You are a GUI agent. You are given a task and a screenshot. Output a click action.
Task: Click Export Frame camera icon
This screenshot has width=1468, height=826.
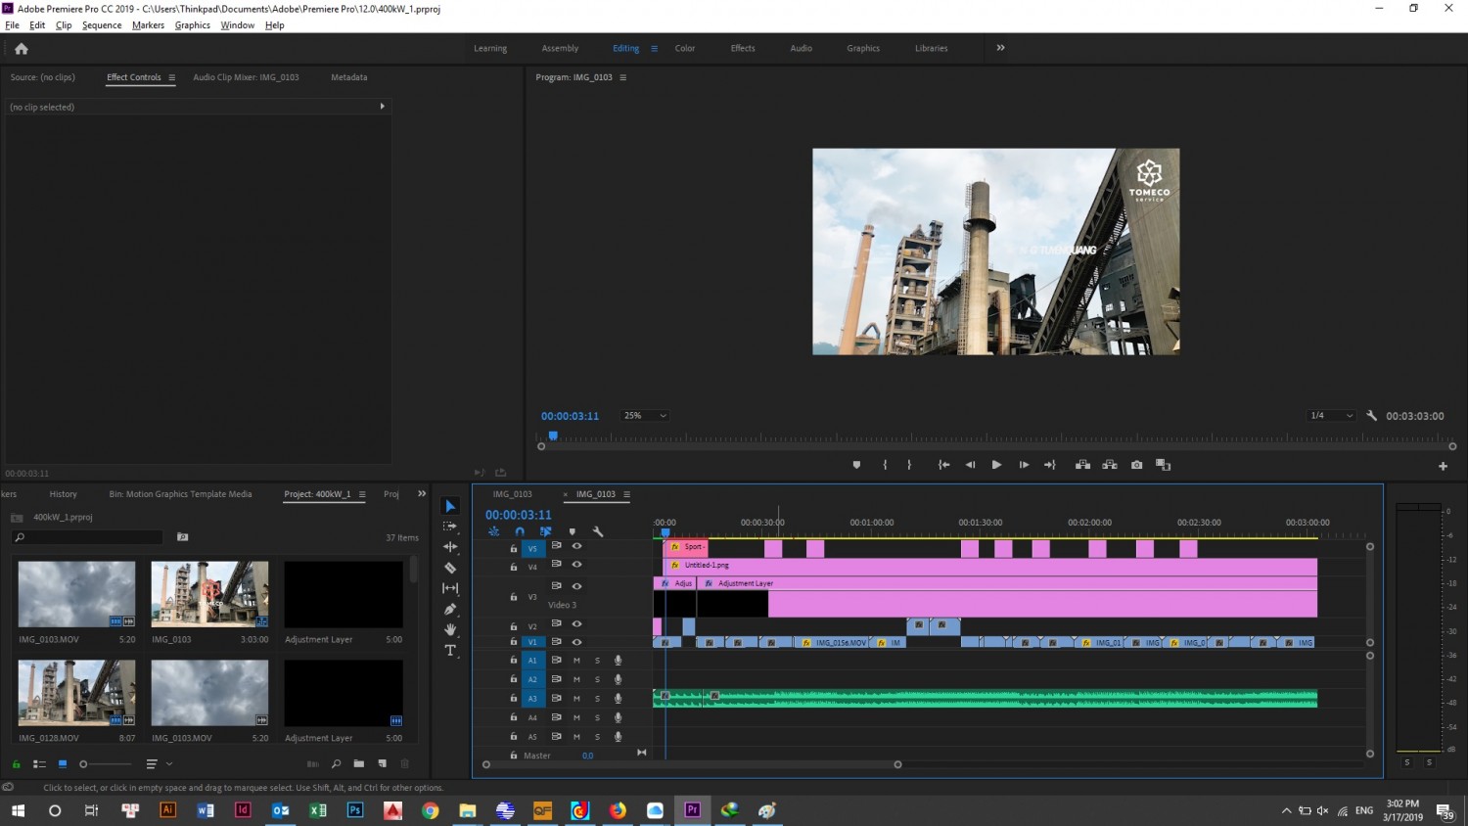[x=1136, y=465]
